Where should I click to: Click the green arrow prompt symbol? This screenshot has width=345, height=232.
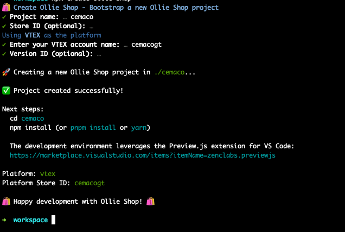(4, 220)
